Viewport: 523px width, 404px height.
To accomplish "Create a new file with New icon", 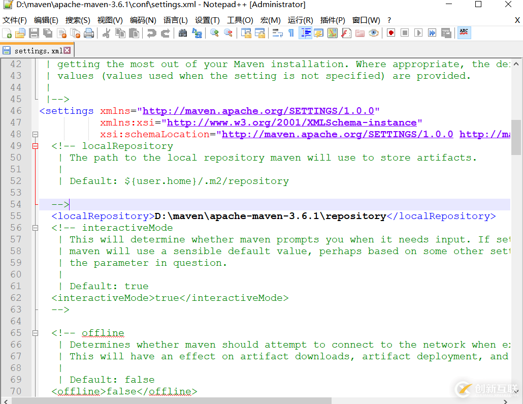I will (7, 33).
